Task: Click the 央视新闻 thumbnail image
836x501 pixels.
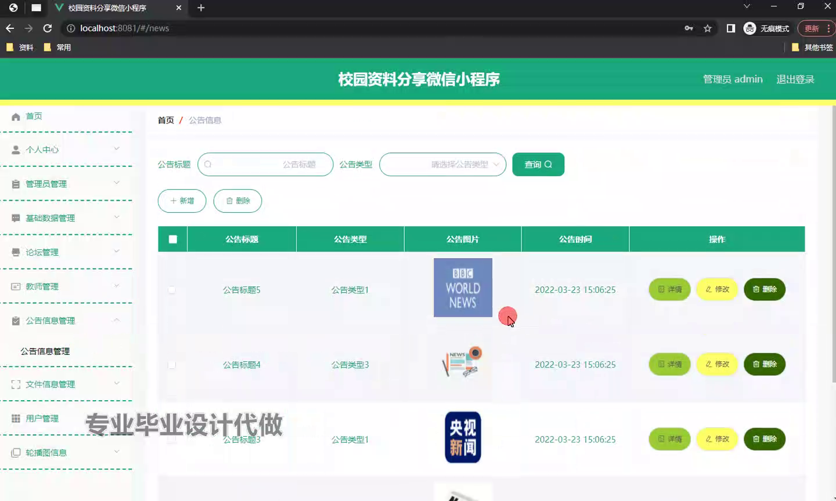Action: 463,437
